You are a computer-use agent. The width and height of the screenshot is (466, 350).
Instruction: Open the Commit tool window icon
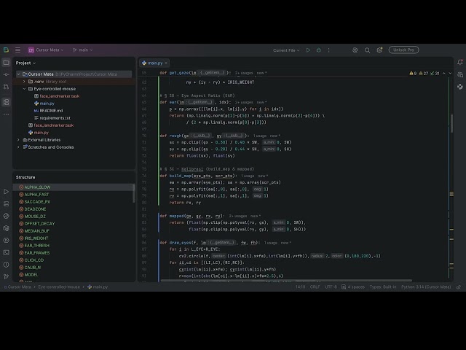point(6,74)
